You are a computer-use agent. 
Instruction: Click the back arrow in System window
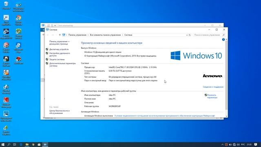(x=48, y=35)
